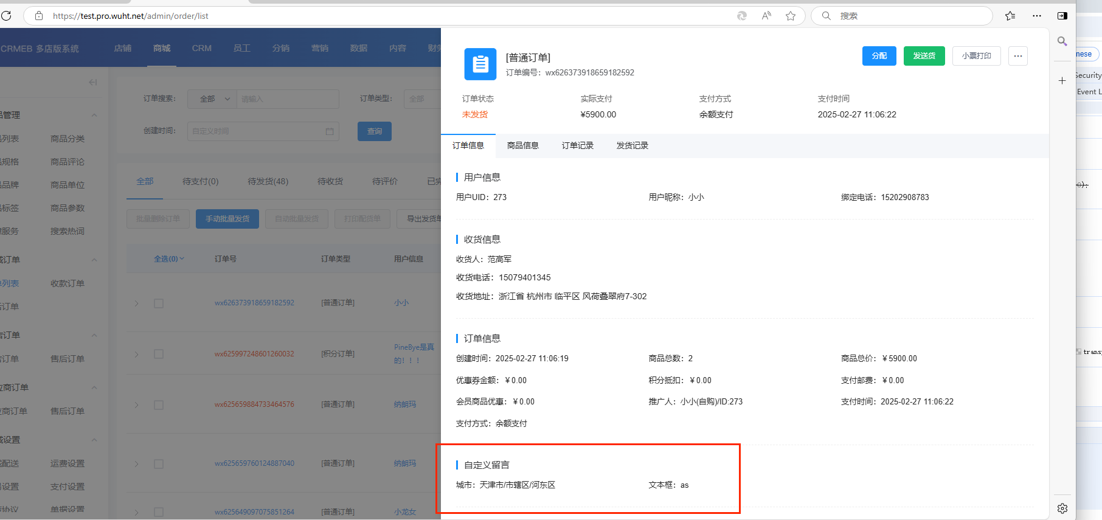Open the 订单类型 dropdown
1102x520 pixels.
422,99
